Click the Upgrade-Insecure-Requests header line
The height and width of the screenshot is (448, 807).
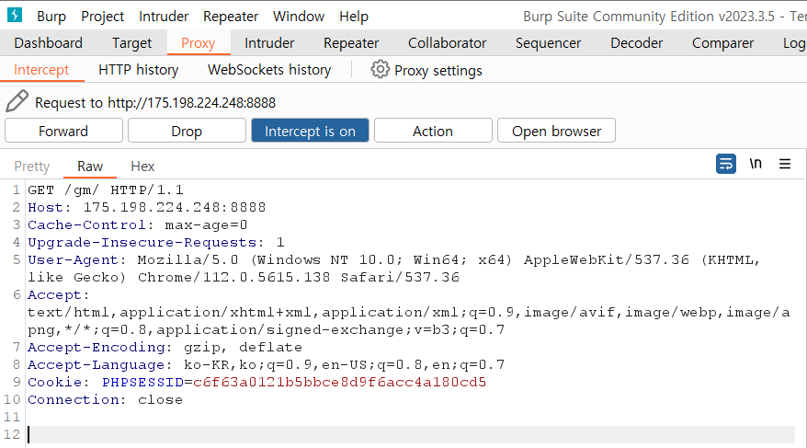coord(156,243)
